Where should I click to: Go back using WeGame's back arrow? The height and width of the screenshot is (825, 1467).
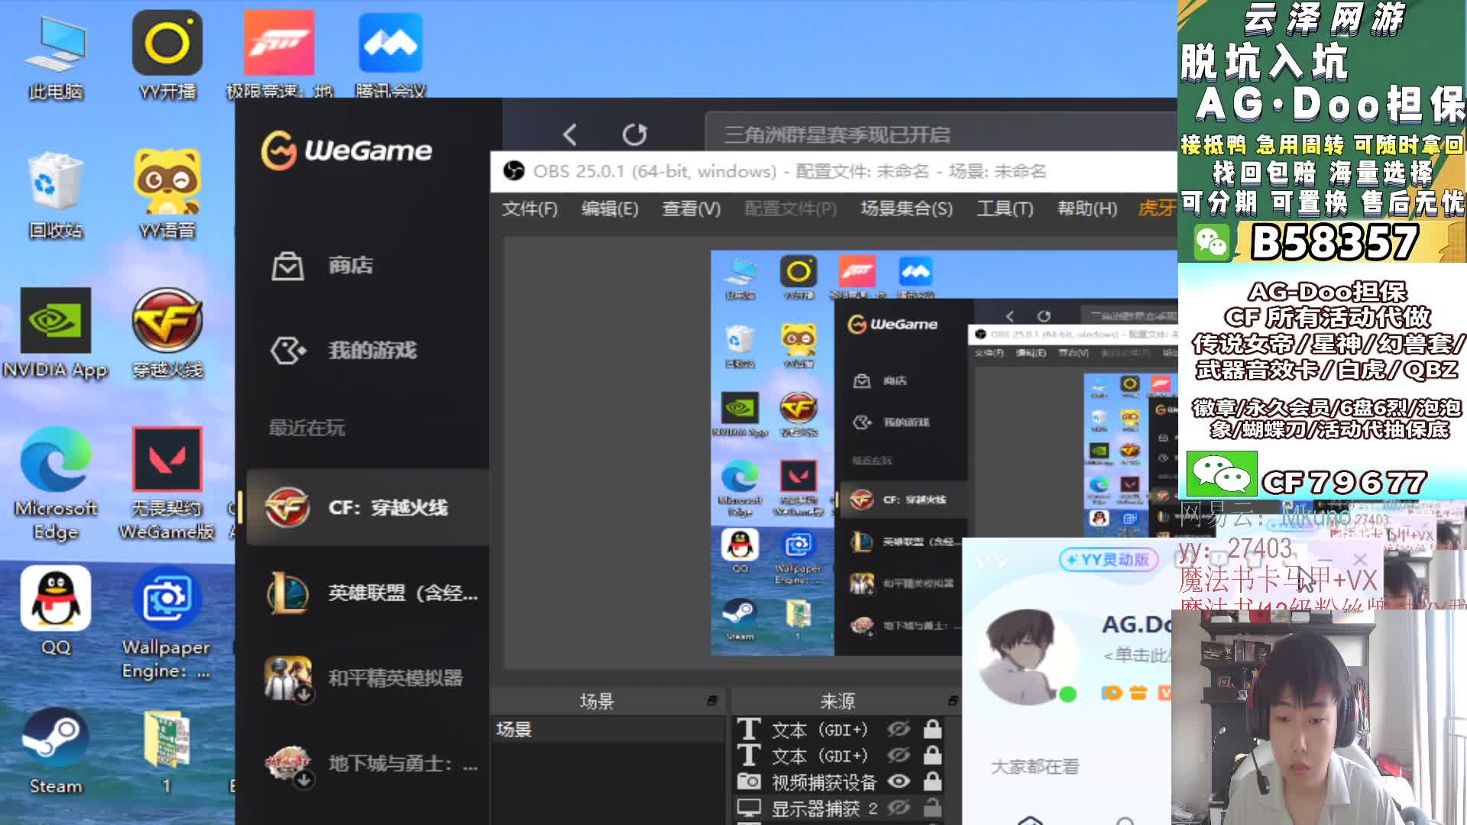[x=570, y=134]
